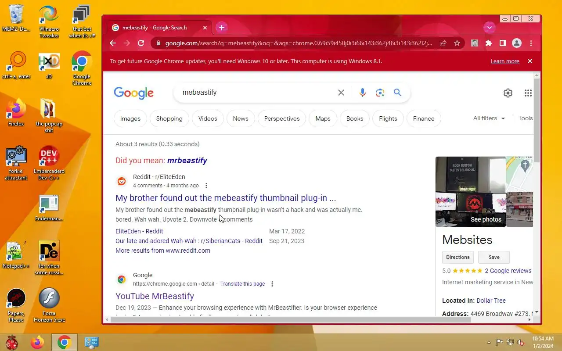This screenshot has height=351, width=562.
Task: Reload the page in Chrome
Action: click(141, 43)
